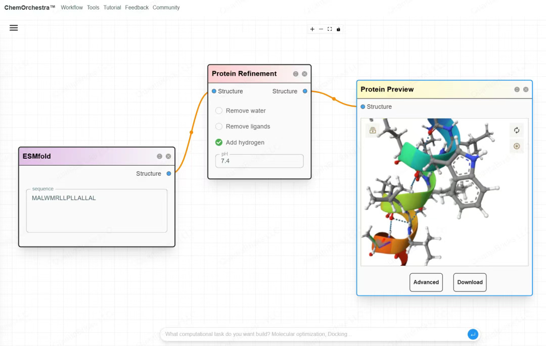Submit the prompt with blue enter icon
This screenshot has width=546, height=346.
[x=473, y=334]
